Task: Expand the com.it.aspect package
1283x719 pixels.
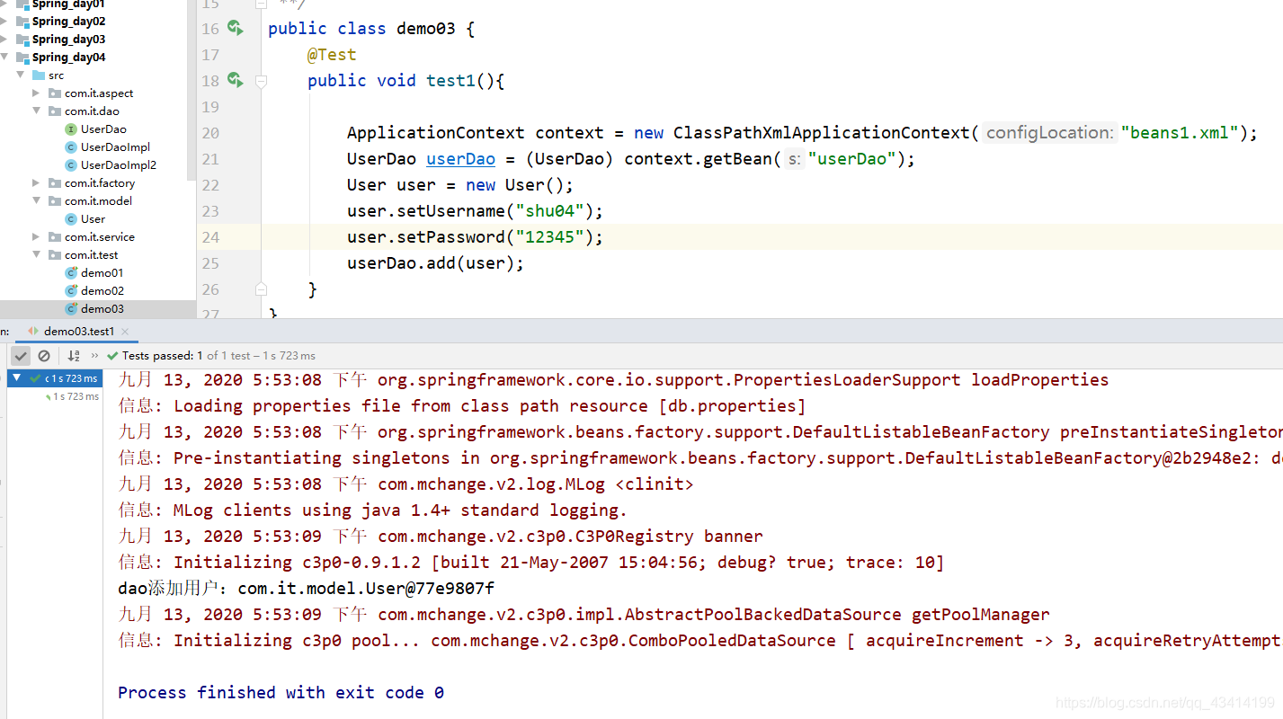Action: pos(36,93)
